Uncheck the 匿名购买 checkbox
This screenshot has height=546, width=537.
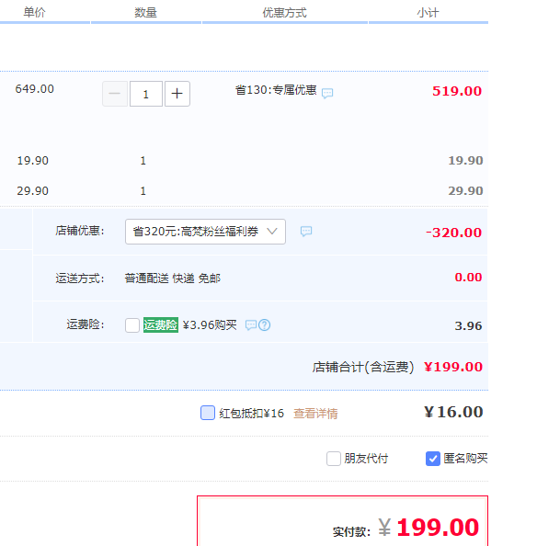[x=433, y=459]
